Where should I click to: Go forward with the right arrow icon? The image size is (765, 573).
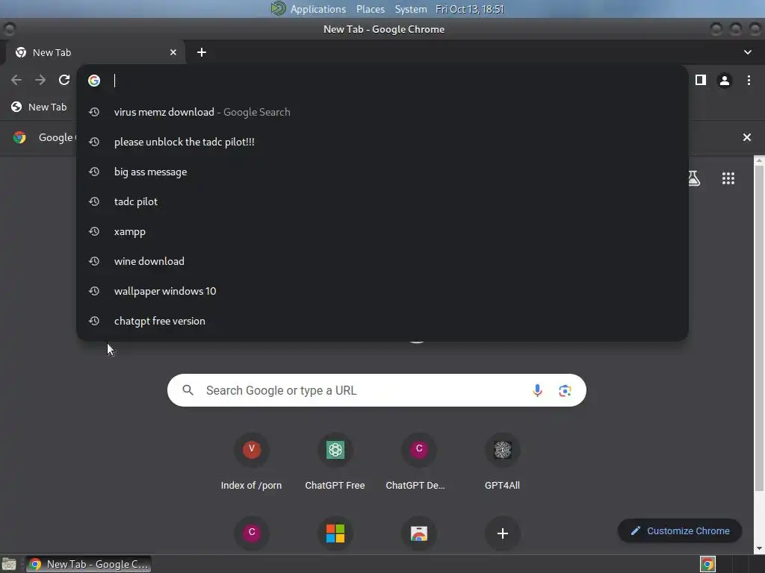(x=40, y=80)
